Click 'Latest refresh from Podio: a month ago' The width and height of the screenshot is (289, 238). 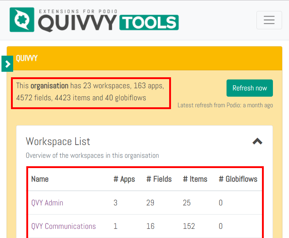[225, 105]
